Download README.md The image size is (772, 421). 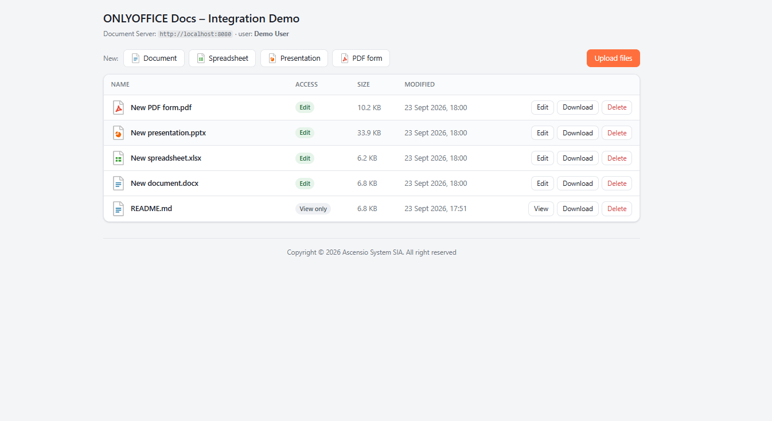click(x=578, y=208)
